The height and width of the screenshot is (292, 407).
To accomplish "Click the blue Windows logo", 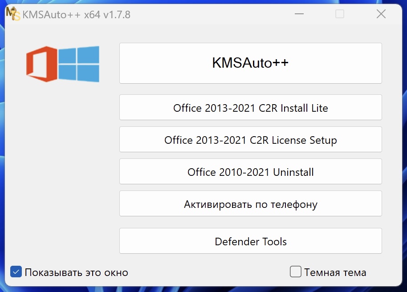I will pos(79,64).
